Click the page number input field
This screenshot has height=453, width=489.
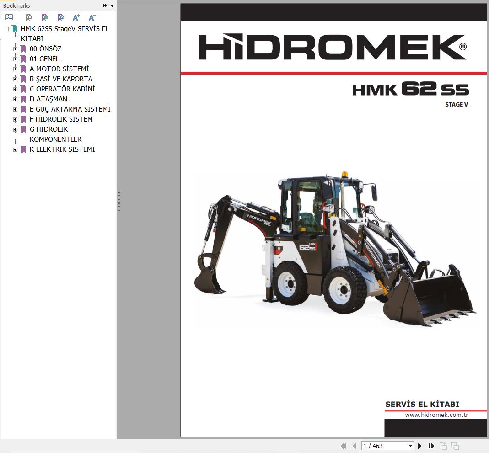pyautogui.click(x=384, y=446)
